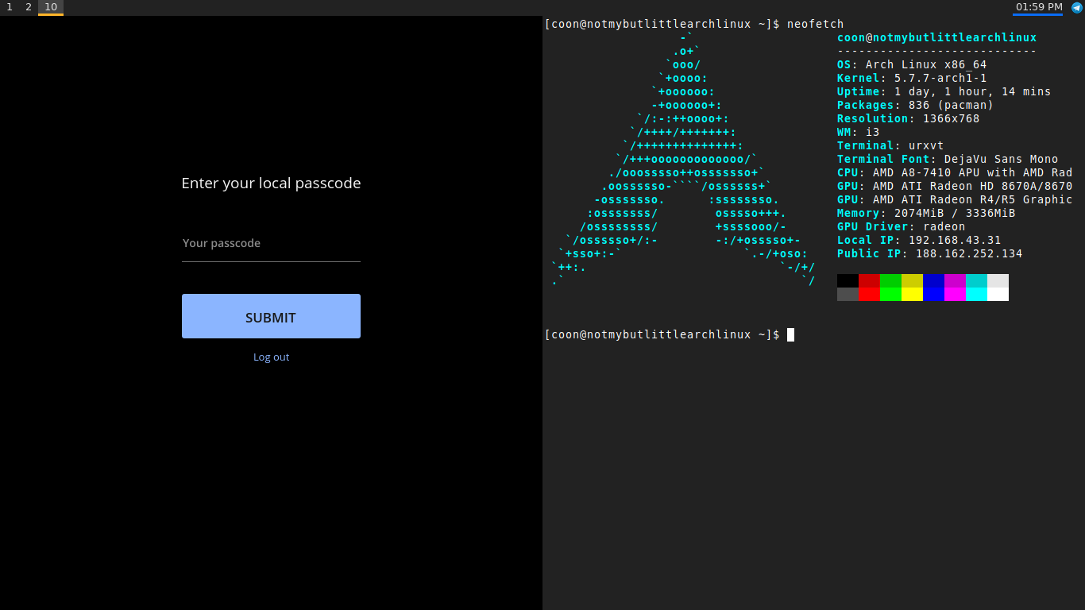This screenshot has width=1085, height=610.
Task: Click the bright magenta color block
Action: (955, 295)
